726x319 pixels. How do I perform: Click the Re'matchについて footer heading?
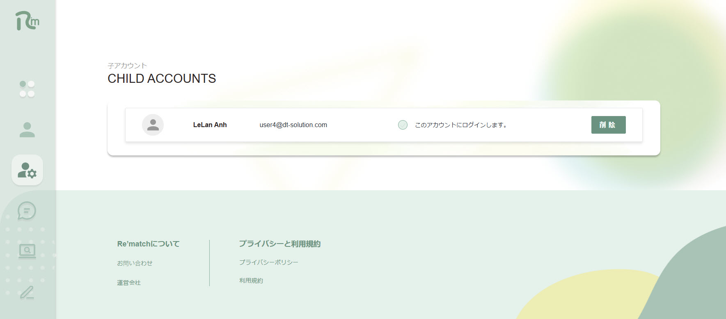148,244
